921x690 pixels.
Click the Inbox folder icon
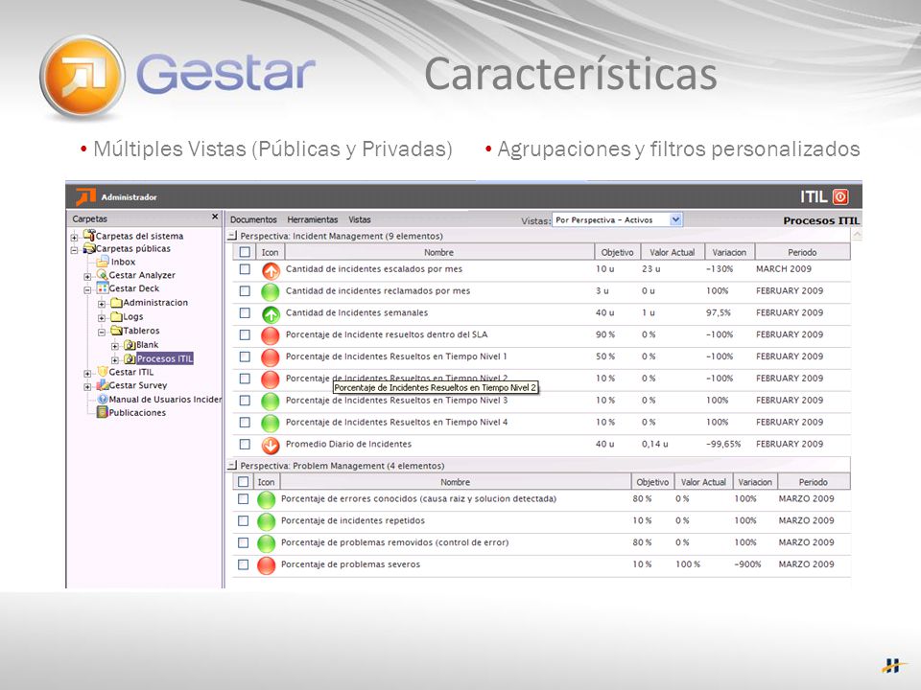click(x=103, y=262)
